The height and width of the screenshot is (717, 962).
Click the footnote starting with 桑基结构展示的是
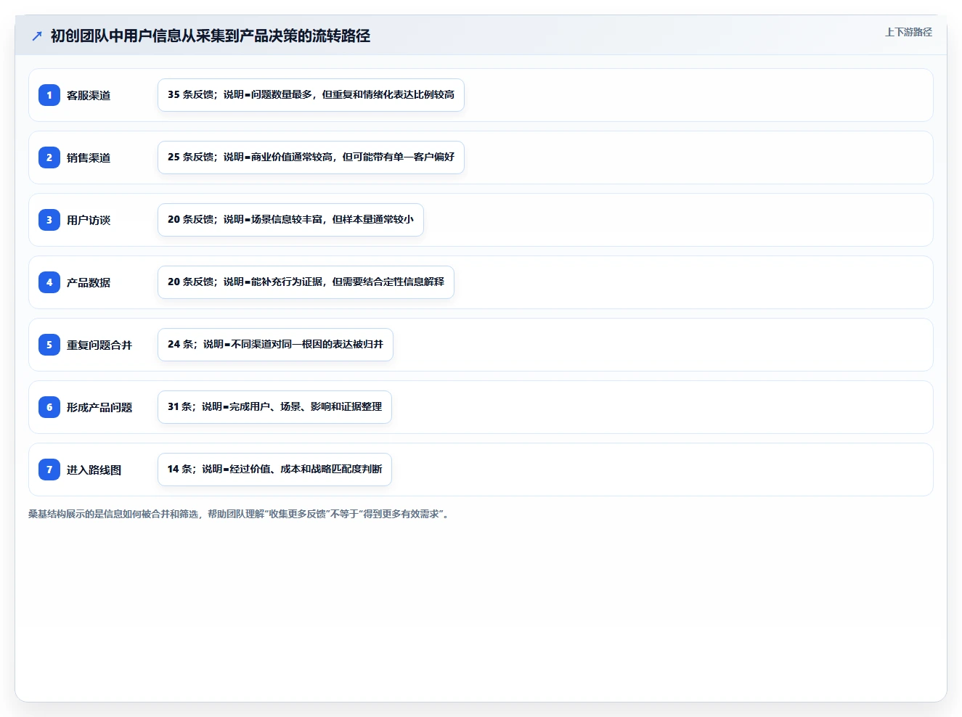(240, 514)
